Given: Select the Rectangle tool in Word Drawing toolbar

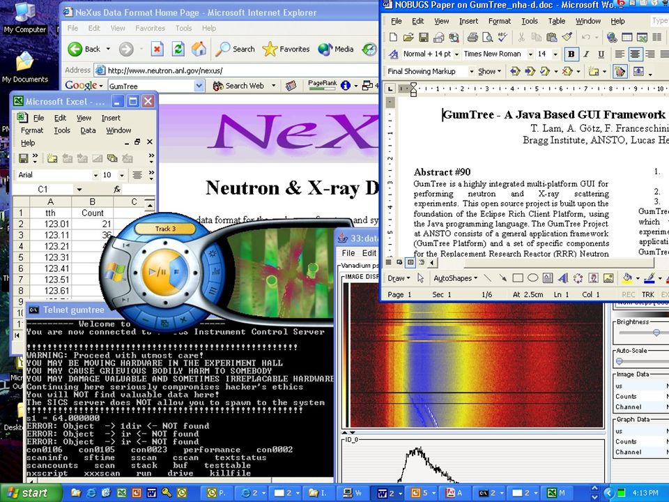Looking at the screenshot, I should coord(518,278).
